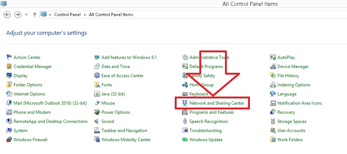Click the Keyboard icon
Viewport: 347px width, 154px height.
(x=185, y=94)
